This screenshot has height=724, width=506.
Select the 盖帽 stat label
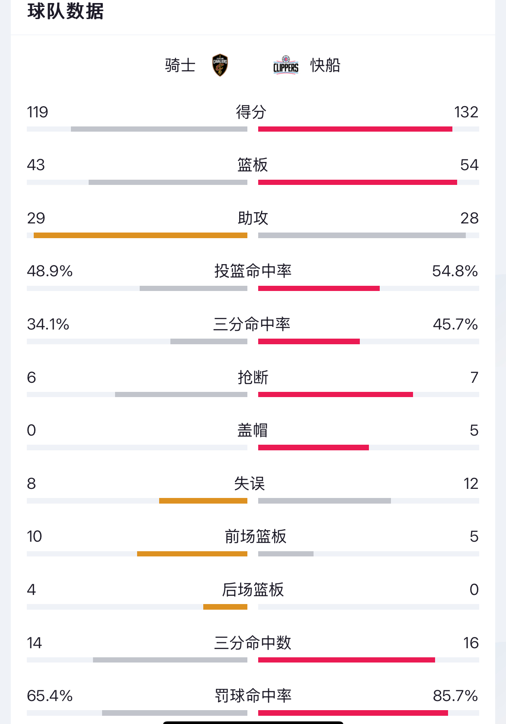(x=253, y=430)
